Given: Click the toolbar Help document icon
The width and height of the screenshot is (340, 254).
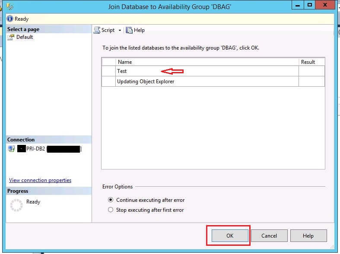Looking at the screenshot, I should tap(129, 30).
